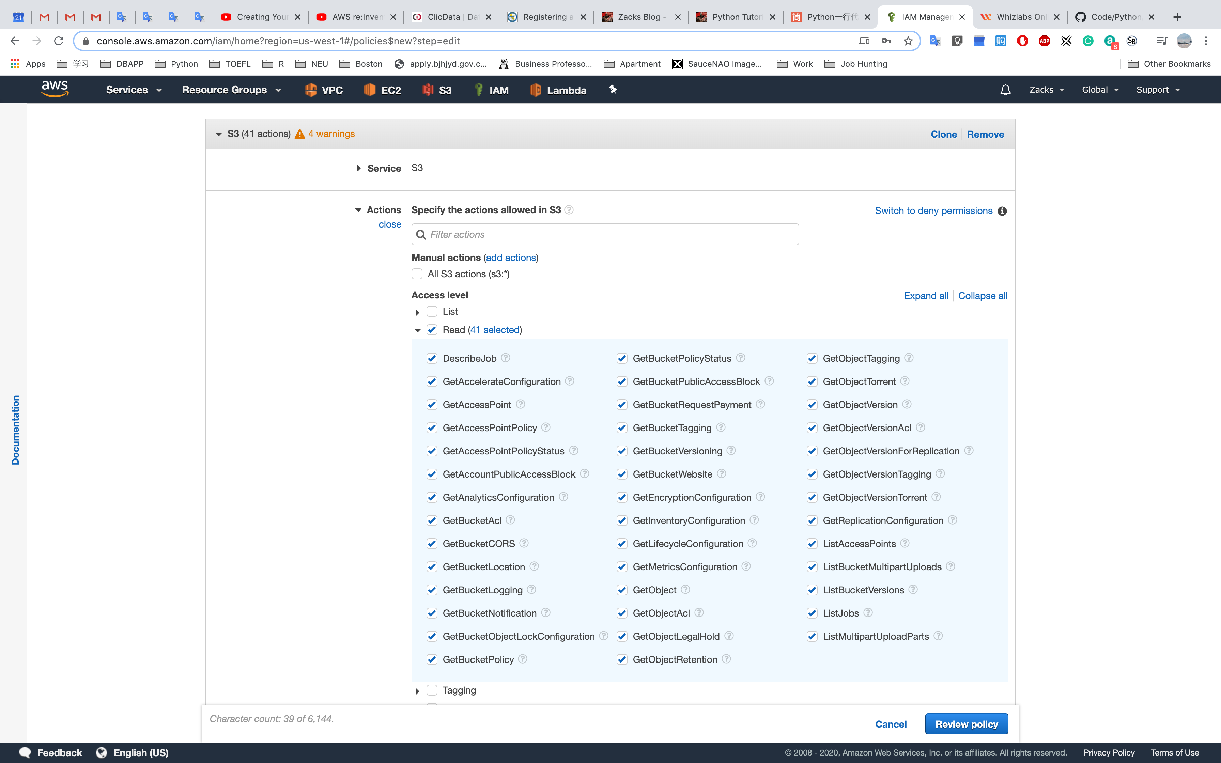Click the Filter actions search field

604,235
